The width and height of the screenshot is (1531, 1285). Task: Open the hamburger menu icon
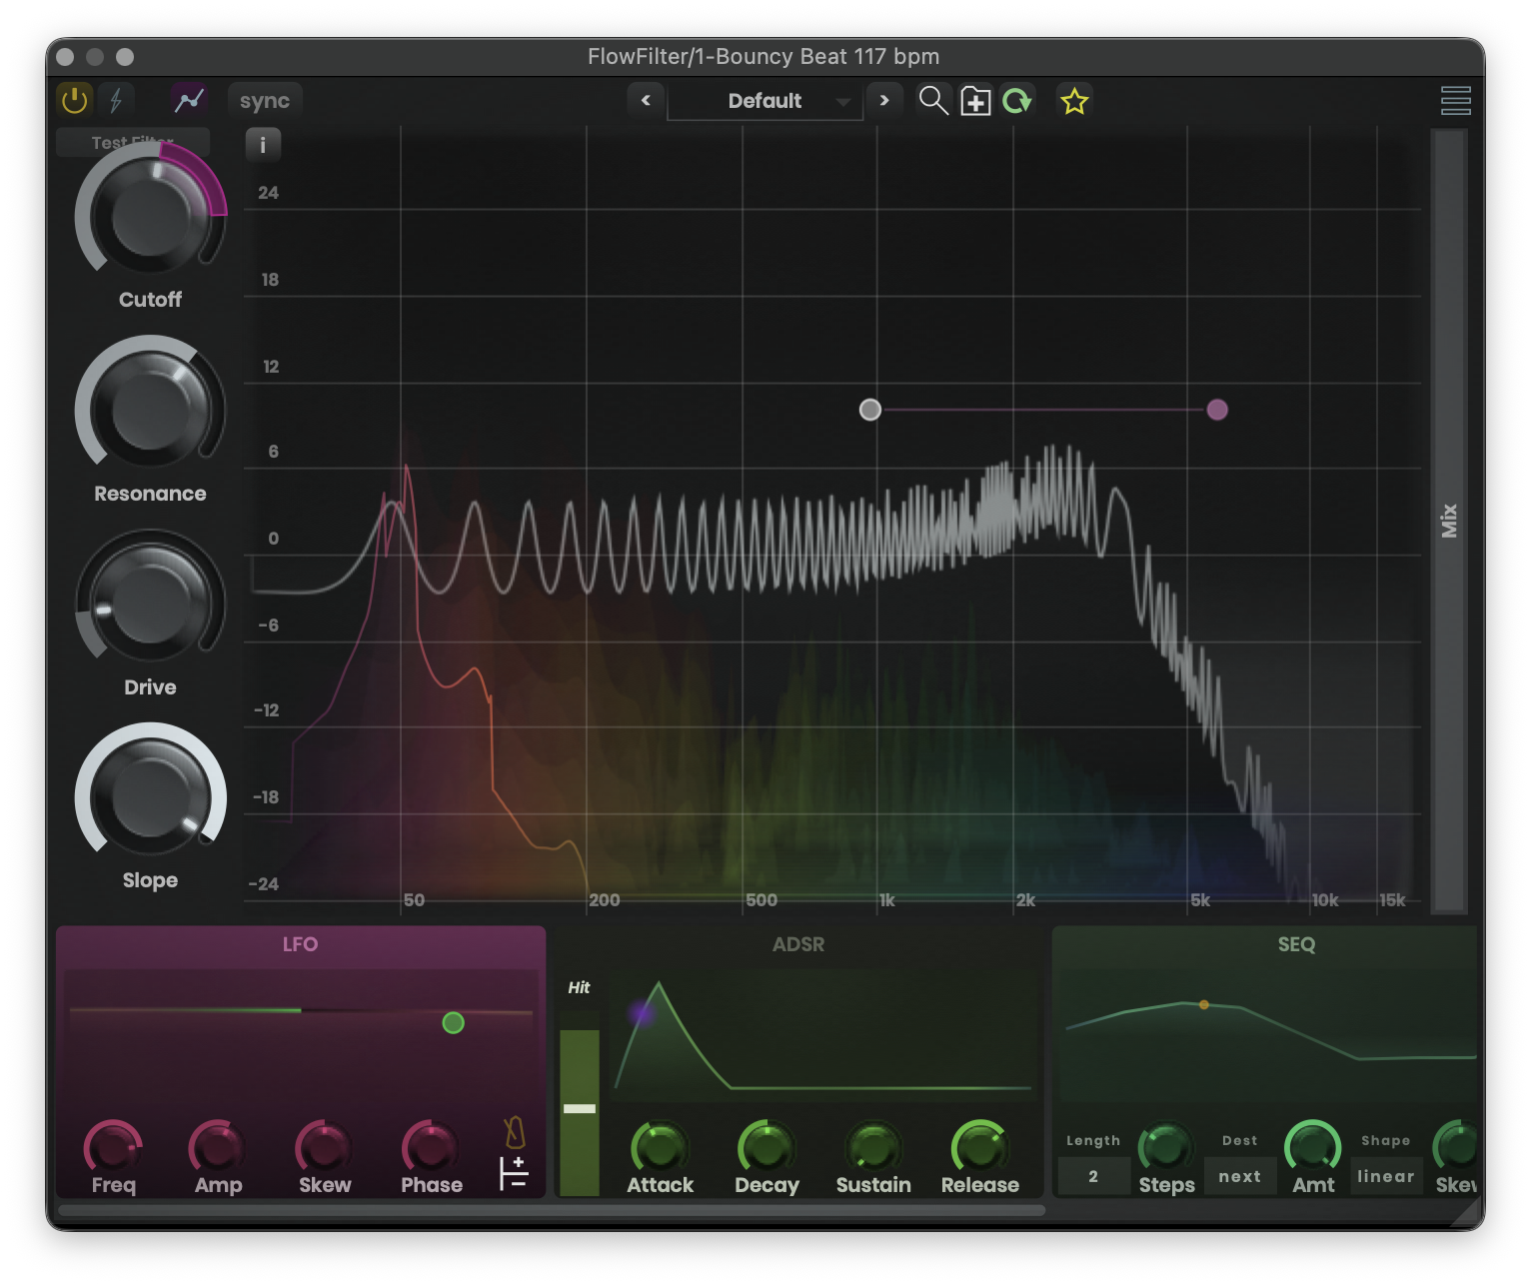click(x=1455, y=101)
